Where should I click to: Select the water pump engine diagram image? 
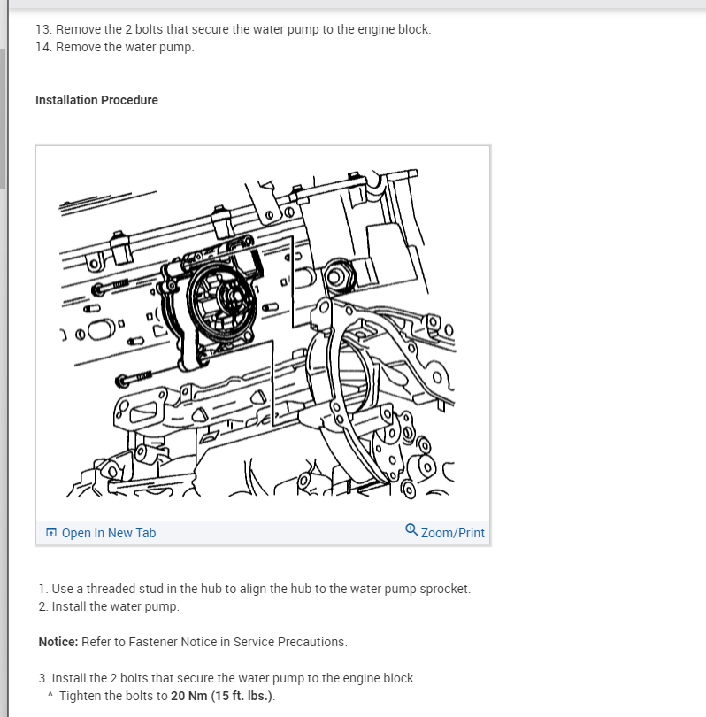[x=263, y=334]
